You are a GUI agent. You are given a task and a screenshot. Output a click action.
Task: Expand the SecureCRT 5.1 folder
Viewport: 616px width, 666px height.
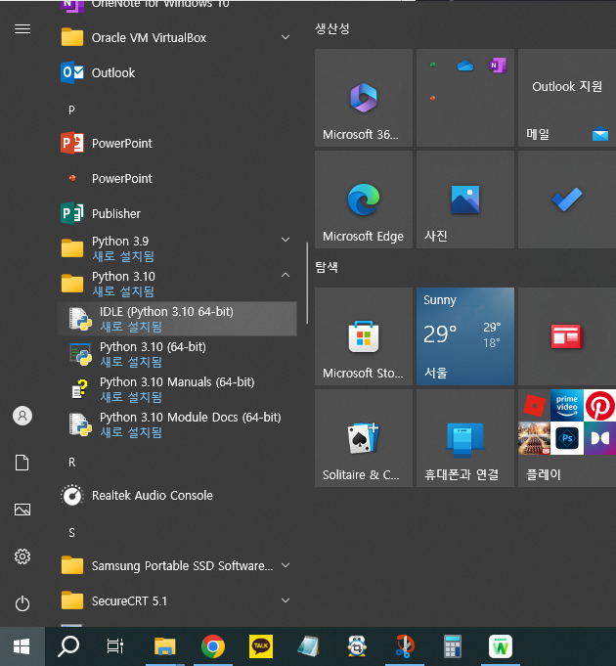coord(286,600)
